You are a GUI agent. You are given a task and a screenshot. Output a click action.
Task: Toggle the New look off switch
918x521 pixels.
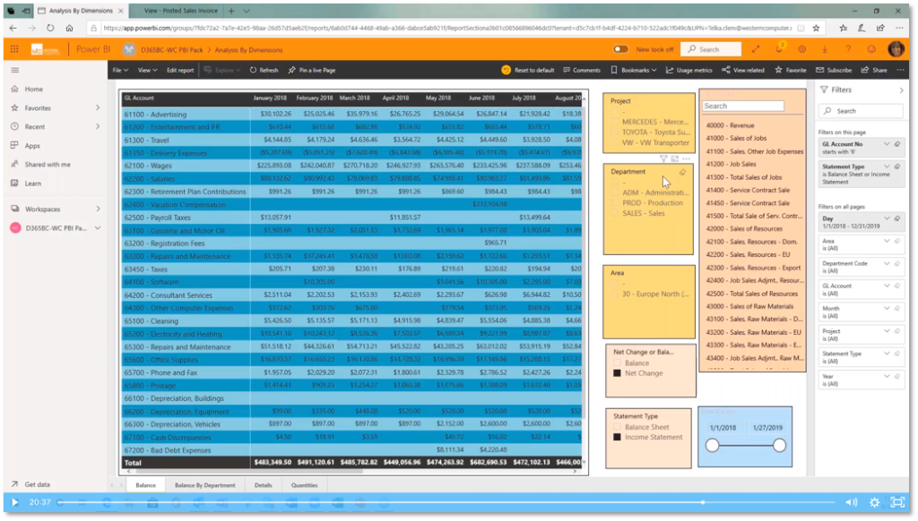(x=620, y=49)
